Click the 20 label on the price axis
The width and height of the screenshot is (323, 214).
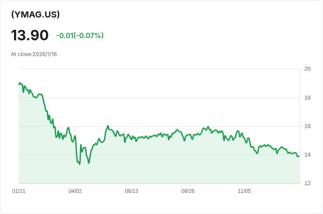pyautogui.click(x=307, y=69)
